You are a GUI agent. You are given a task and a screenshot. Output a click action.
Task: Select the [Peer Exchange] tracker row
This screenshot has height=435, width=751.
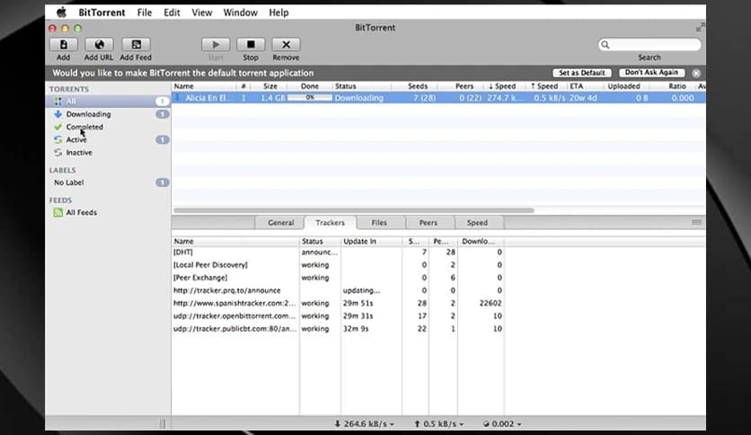338,278
